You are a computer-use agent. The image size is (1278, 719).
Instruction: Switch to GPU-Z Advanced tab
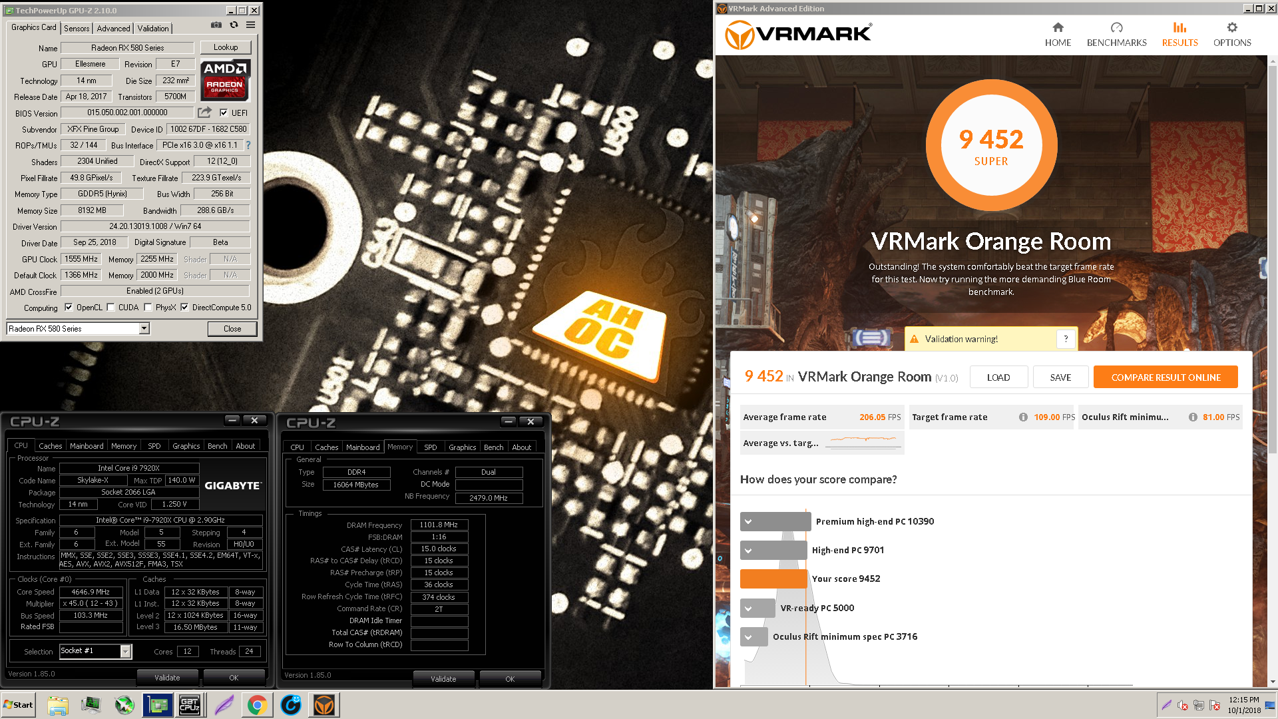pos(113,29)
